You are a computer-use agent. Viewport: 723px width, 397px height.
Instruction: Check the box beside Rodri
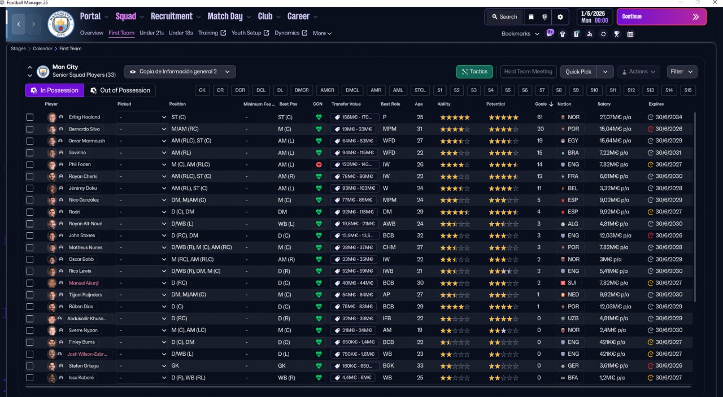point(30,212)
